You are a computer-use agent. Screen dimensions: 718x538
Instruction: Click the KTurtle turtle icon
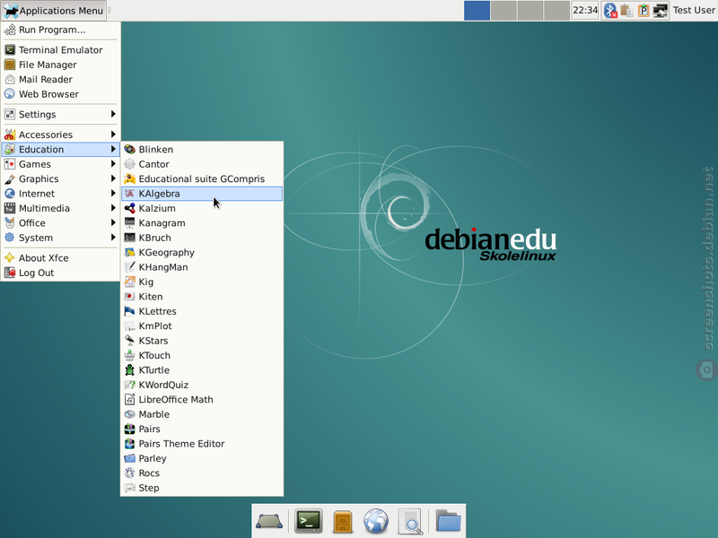pyautogui.click(x=129, y=370)
